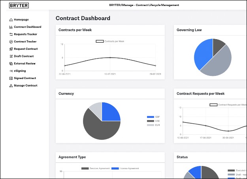Click the Contract Dashboard bar chart icon
The width and height of the screenshot is (247, 179).
(11, 27)
